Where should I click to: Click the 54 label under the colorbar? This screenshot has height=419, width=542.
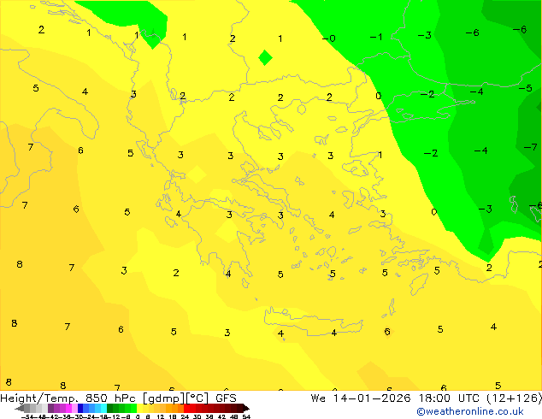(x=246, y=416)
